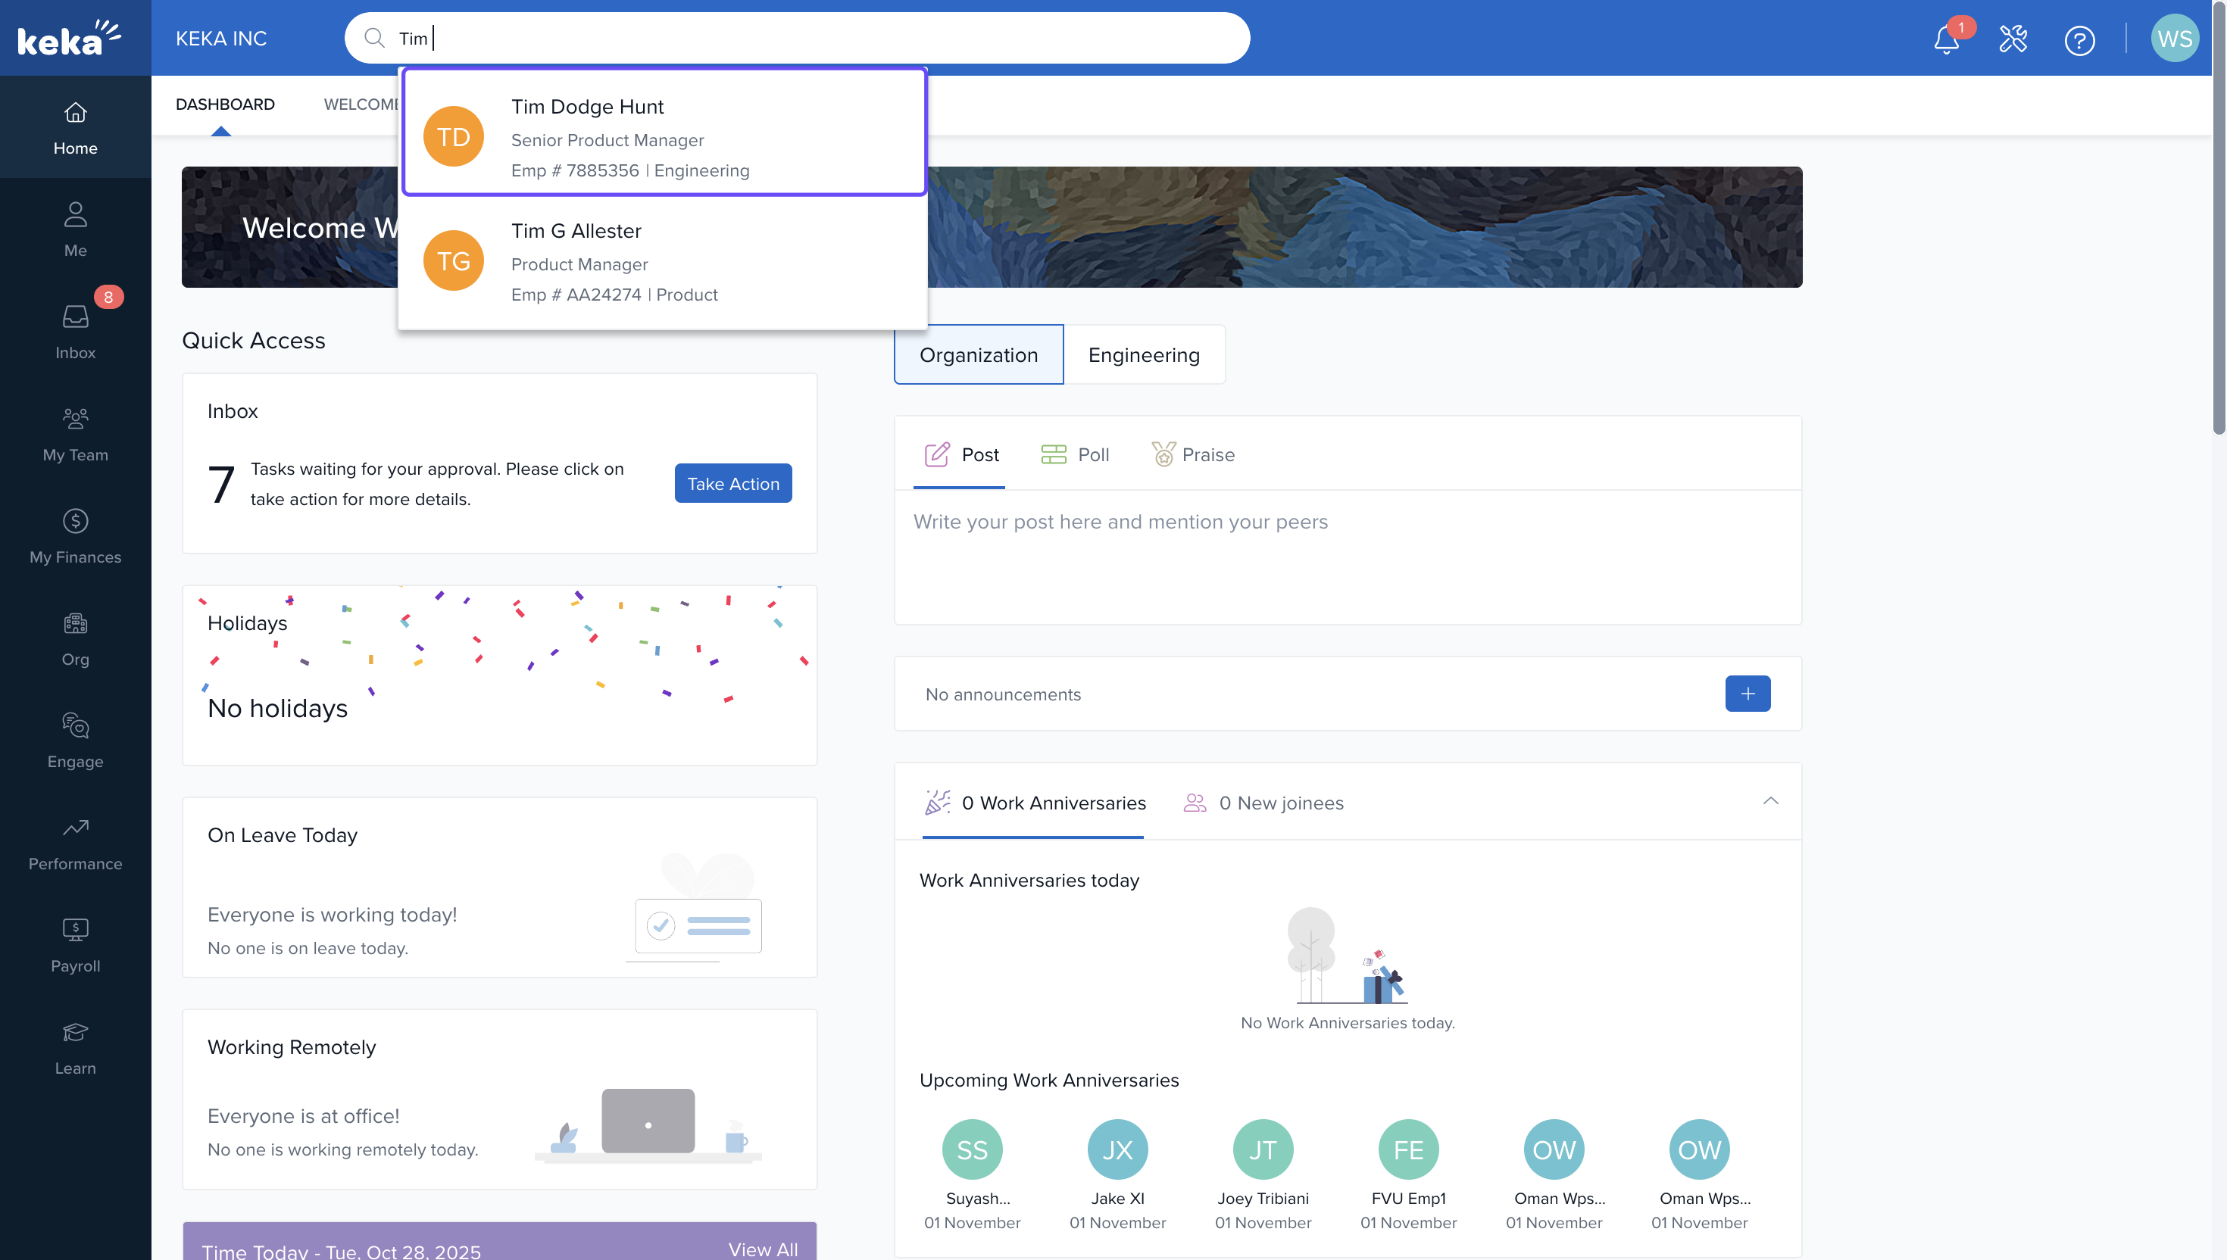Collapse the Work Anniversaries panel
Image resolution: width=2227 pixels, height=1260 pixels.
coord(1770,801)
